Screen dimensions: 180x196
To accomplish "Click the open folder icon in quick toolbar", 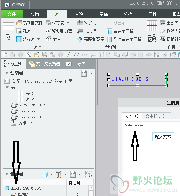I will [x=37, y=55].
